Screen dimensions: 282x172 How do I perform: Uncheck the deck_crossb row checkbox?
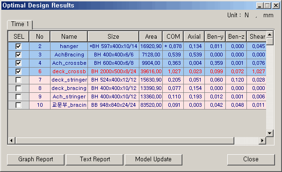pos(18,72)
